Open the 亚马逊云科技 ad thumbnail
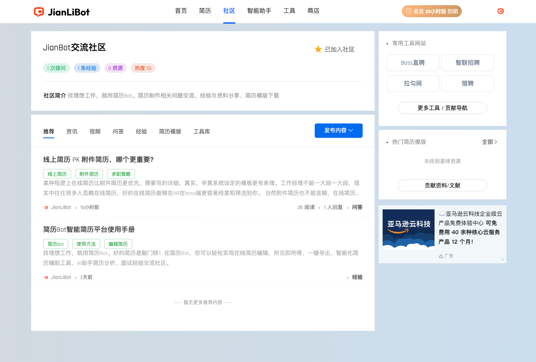Viewport: 536px width, 362px height. point(408,229)
